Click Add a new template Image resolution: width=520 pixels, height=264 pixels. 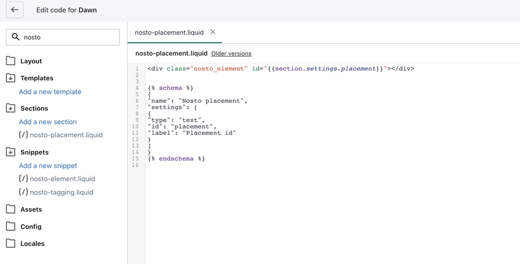(50, 92)
